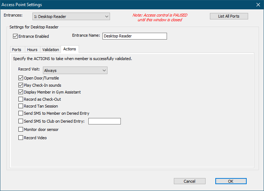The height and width of the screenshot is (191, 264).
Task: Enable Record Tan Session checkbox
Action: pos(21,106)
